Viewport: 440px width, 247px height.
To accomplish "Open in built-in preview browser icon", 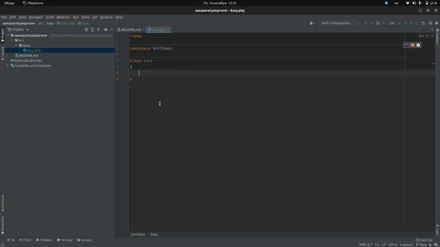I will point(406,45).
